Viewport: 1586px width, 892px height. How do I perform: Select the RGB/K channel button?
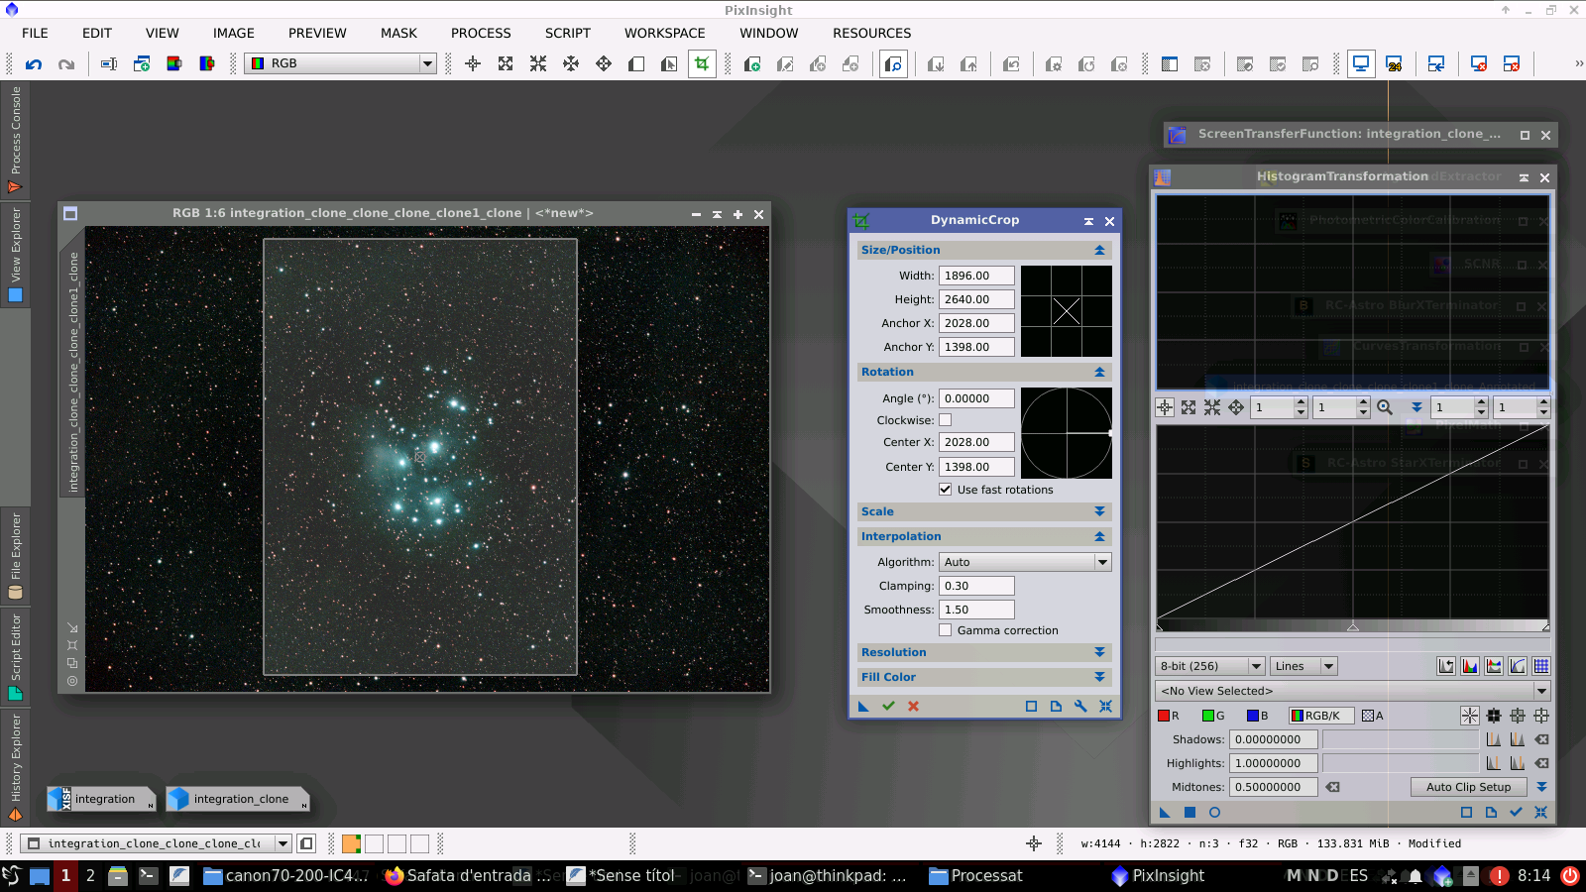click(1322, 715)
